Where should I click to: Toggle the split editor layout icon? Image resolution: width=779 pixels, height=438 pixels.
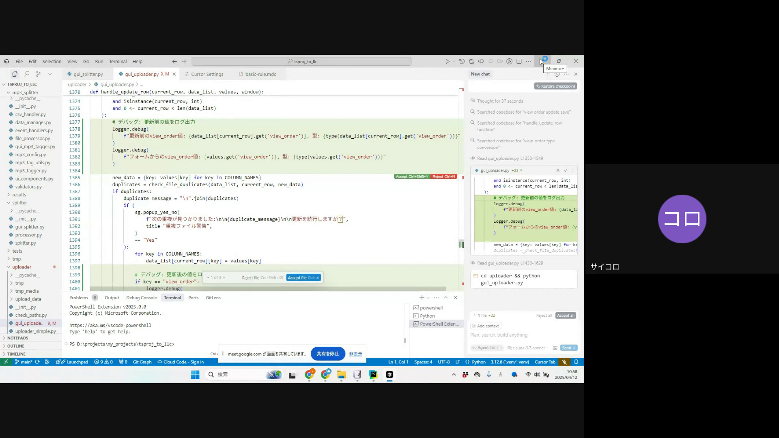point(519,62)
